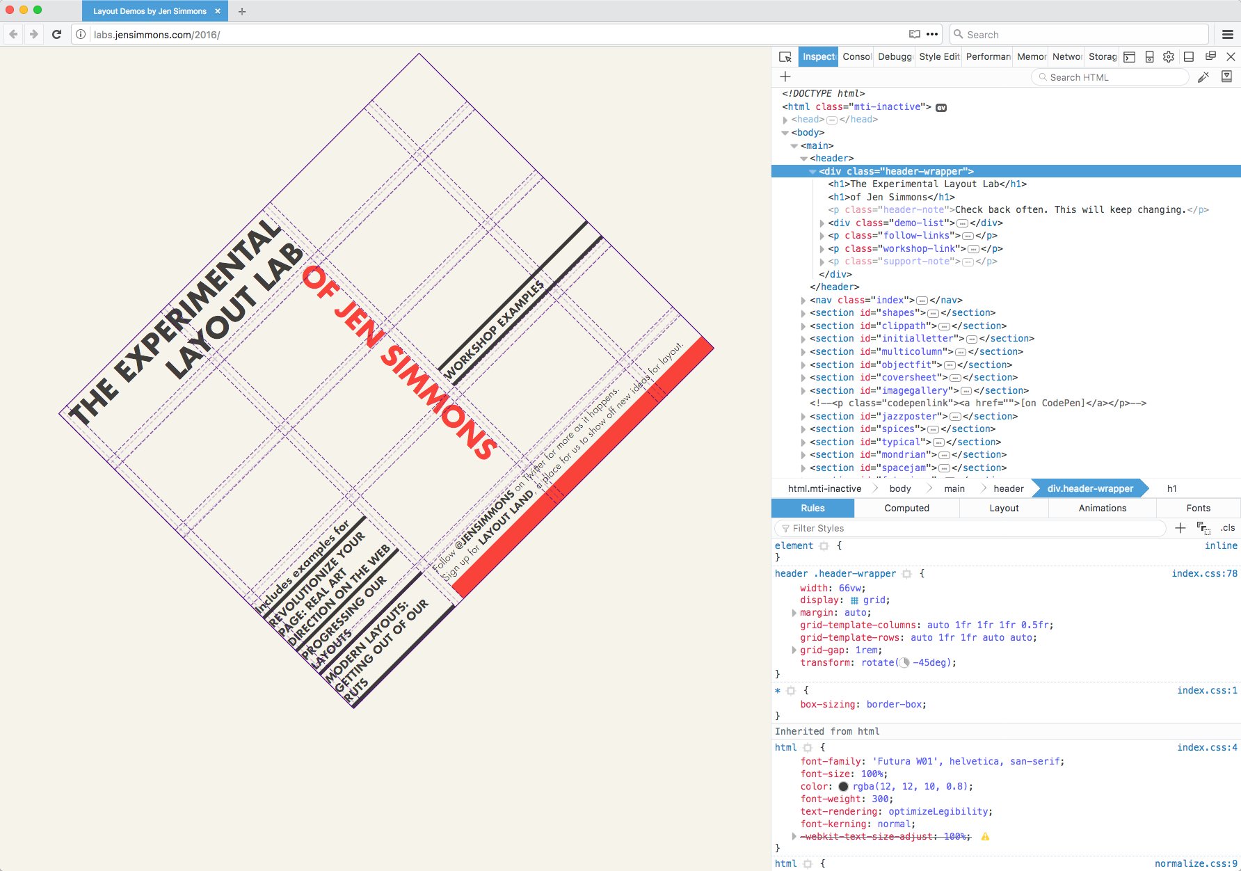Click the icon right of the eyedropper

click(x=1227, y=77)
